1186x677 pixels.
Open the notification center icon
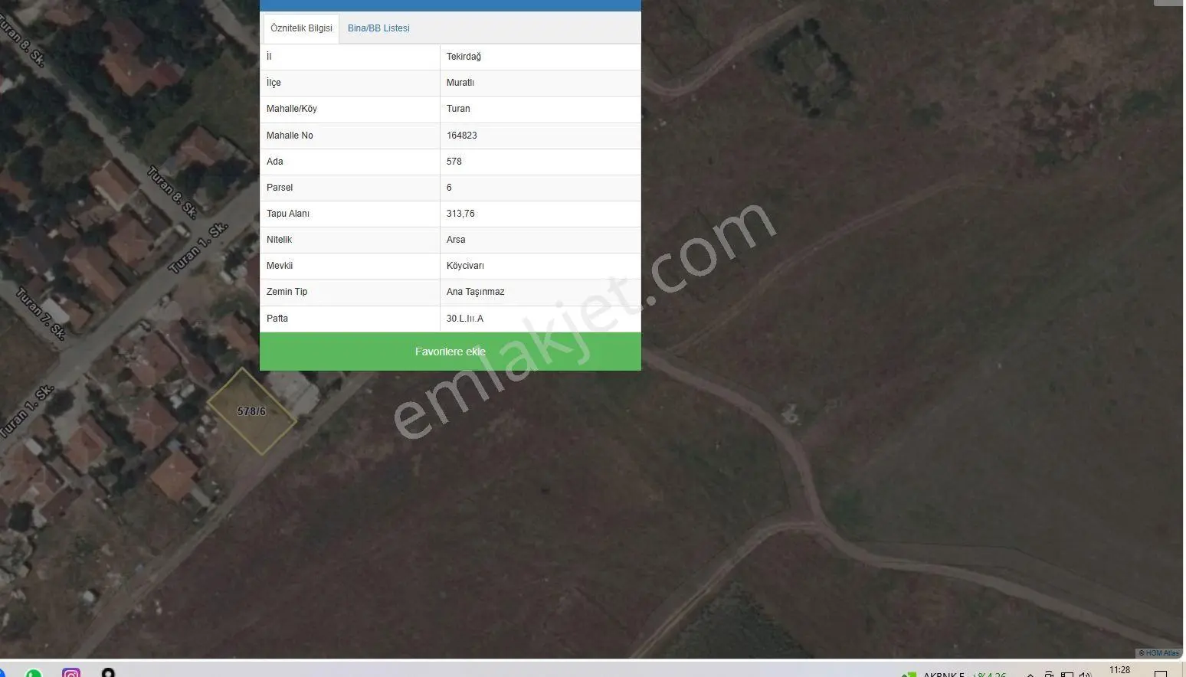1161,673
